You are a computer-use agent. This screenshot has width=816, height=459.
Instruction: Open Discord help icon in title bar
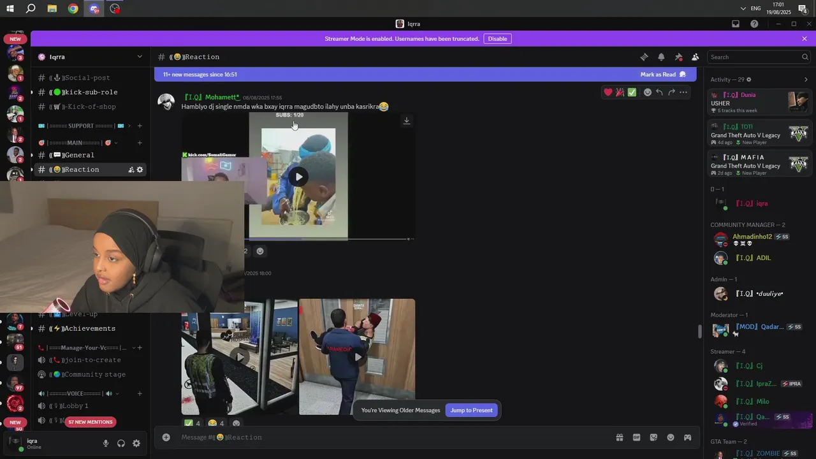[754, 24]
